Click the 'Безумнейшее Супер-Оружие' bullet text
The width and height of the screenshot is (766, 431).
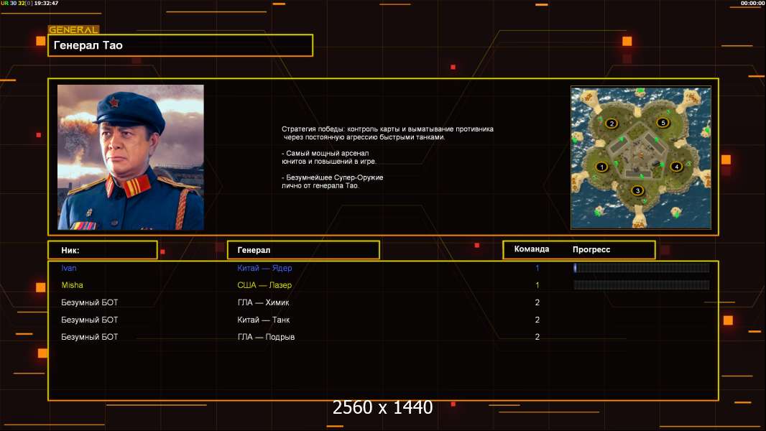[x=332, y=182]
